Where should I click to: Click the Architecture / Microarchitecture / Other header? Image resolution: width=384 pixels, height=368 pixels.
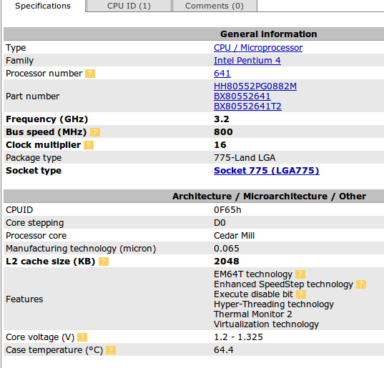(269, 197)
